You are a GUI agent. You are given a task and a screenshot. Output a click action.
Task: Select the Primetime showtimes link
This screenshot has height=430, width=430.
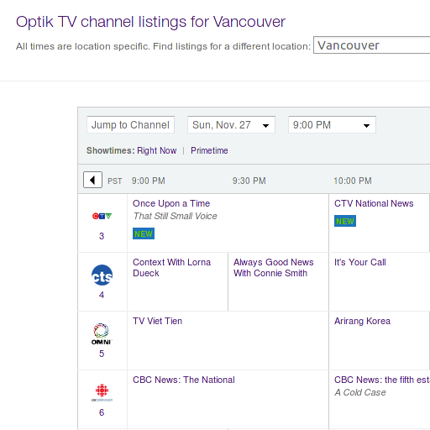[x=209, y=150]
